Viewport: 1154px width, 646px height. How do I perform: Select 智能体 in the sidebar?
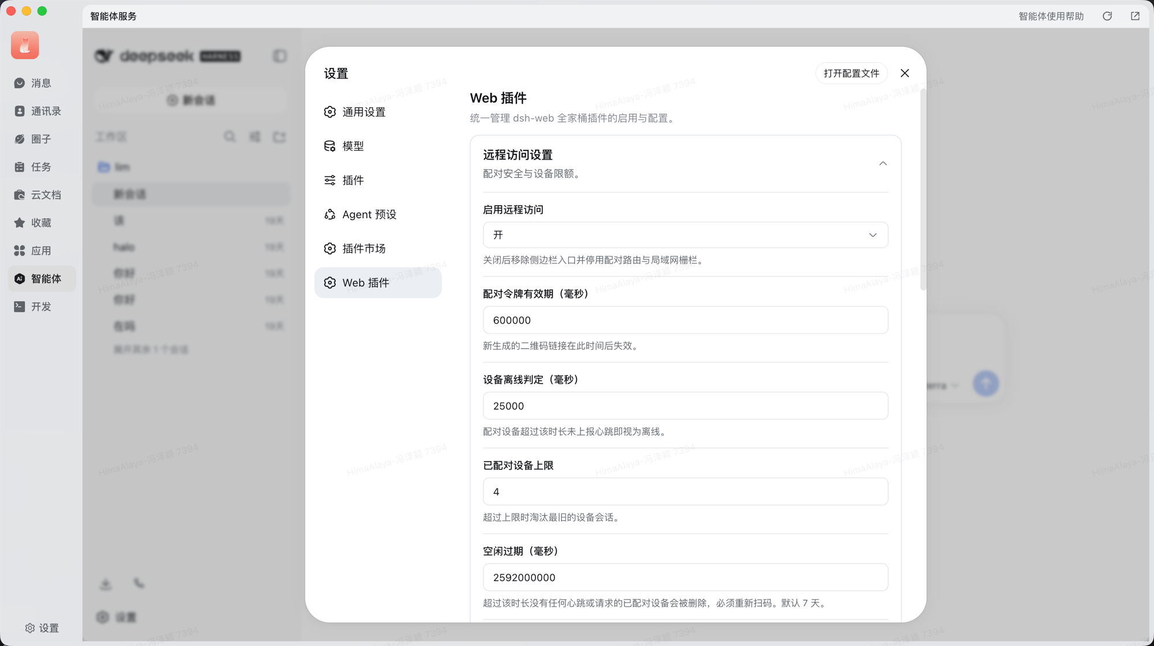click(41, 279)
